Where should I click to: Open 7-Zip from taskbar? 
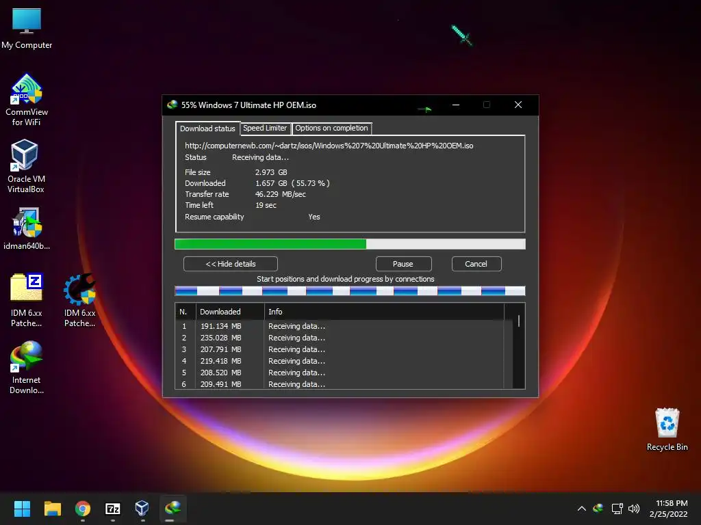pyautogui.click(x=113, y=509)
